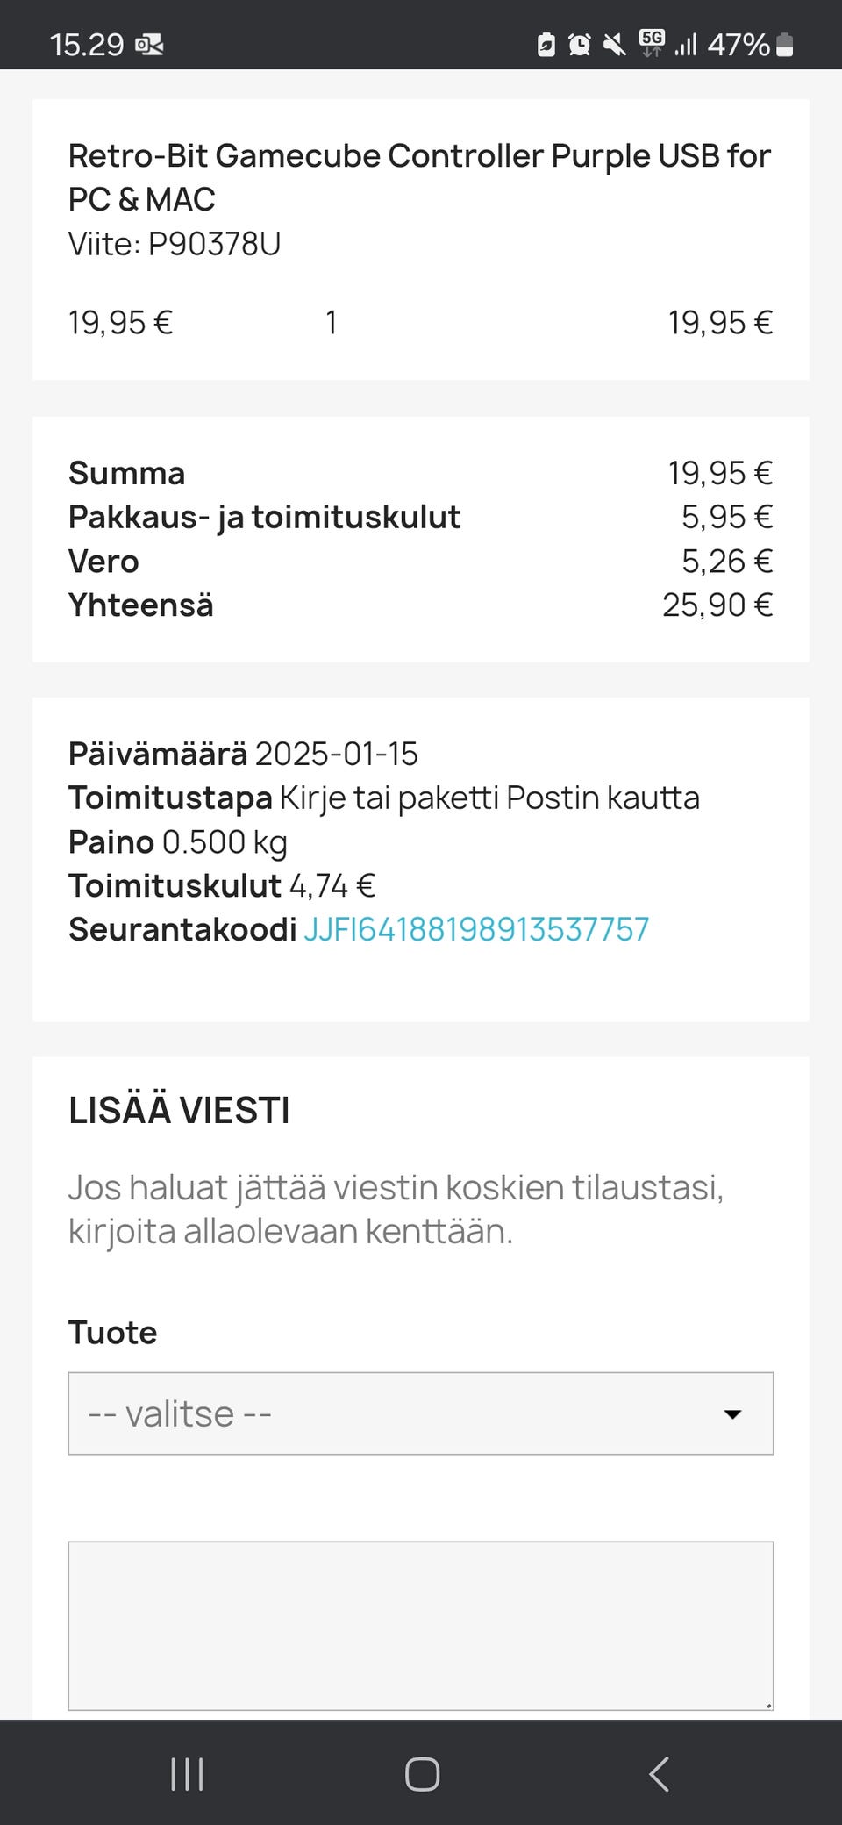This screenshot has width=842, height=1825.
Task: Tap the battery icon in status bar
Action: (785, 44)
